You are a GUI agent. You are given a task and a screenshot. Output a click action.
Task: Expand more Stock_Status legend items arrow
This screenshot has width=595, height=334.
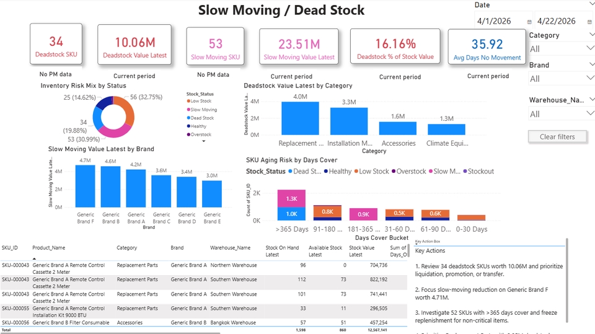(x=204, y=141)
